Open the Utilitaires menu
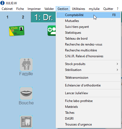This screenshot has height=129, width=122. tap(78, 9)
